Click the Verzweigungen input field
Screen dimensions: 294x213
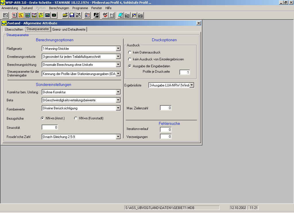click(x=166, y=137)
